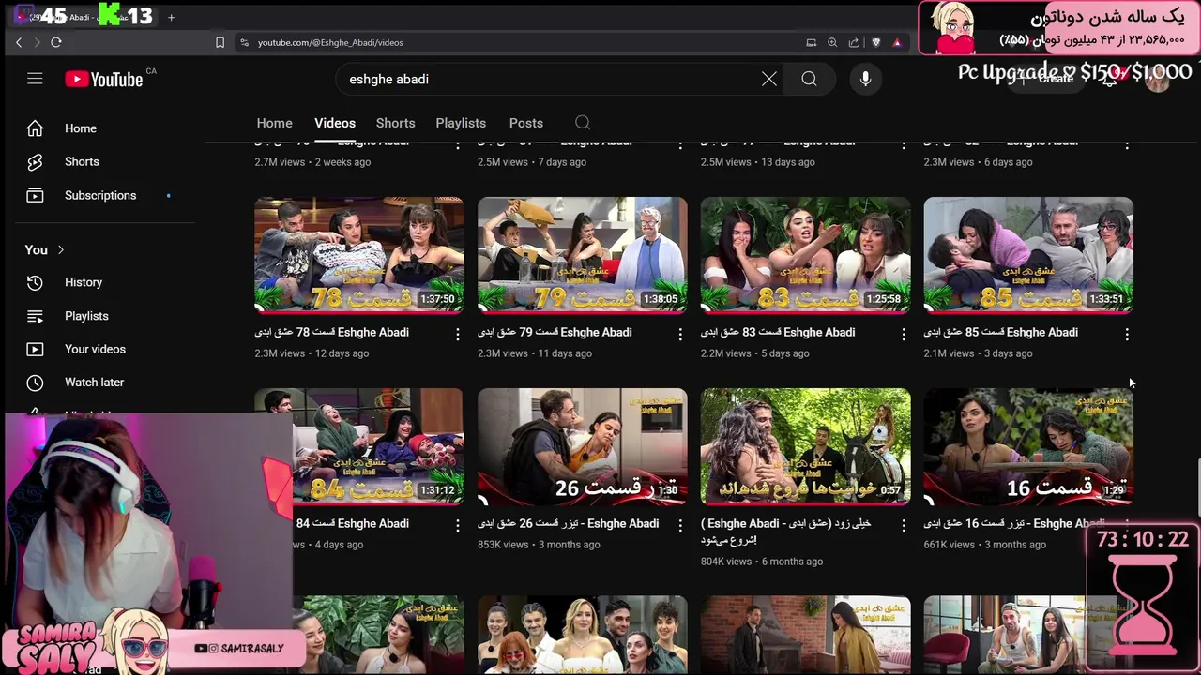Image resolution: width=1201 pixels, height=675 pixels.
Task: Click the '2.1M views · 3 days ago' text
Action: pyautogui.click(x=978, y=353)
